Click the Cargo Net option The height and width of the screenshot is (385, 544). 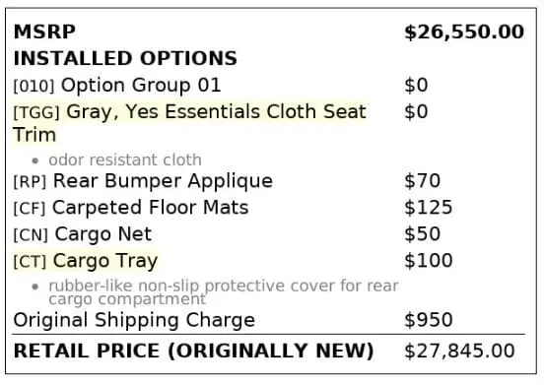tap(103, 234)
